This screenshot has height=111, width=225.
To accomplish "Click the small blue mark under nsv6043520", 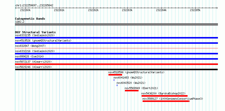I will pos(117,85).
